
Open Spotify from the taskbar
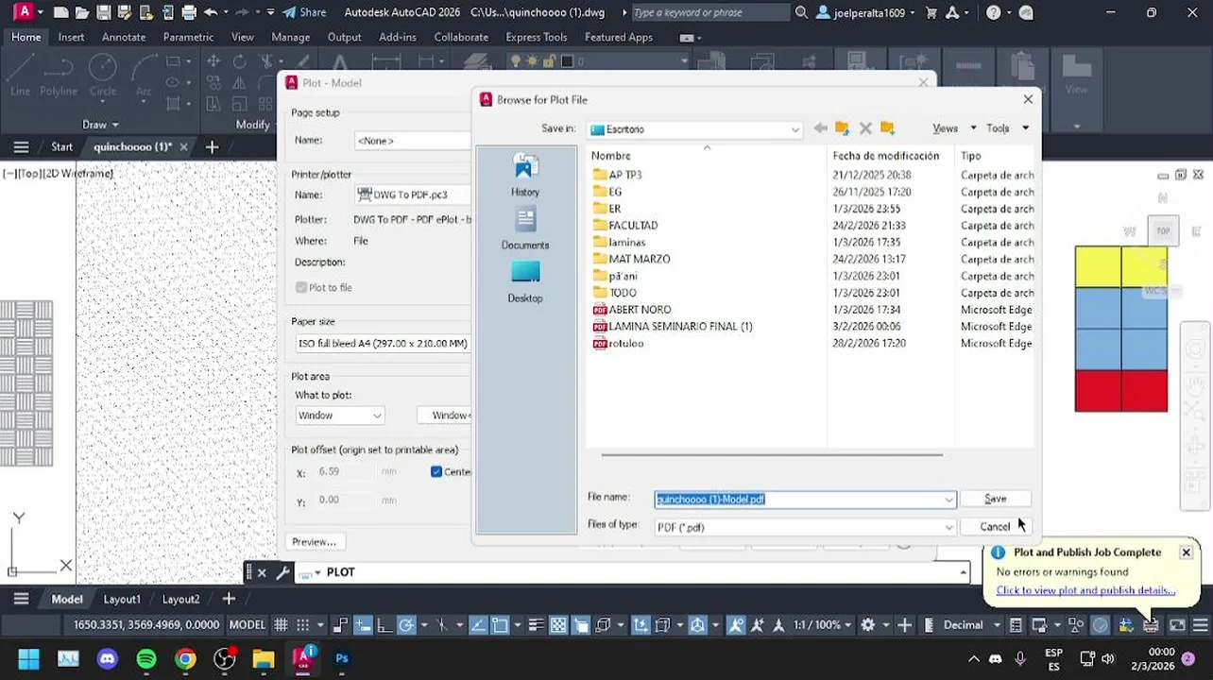tap(146, 658)
